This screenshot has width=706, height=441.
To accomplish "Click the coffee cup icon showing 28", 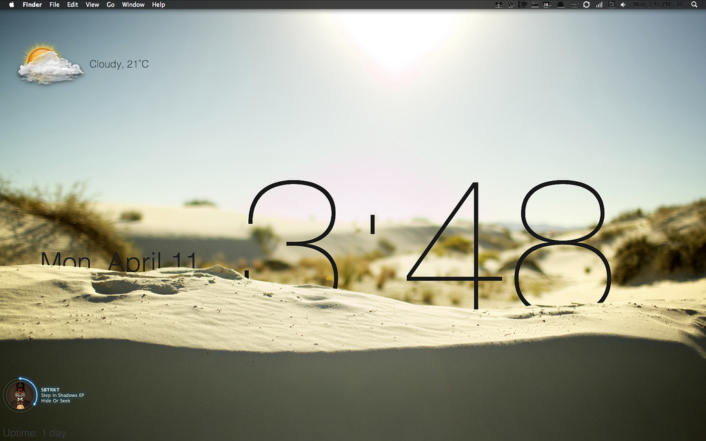I will (547, 5).
